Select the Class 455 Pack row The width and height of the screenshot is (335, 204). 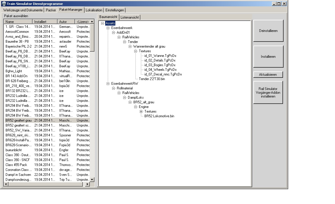(47, 165)
